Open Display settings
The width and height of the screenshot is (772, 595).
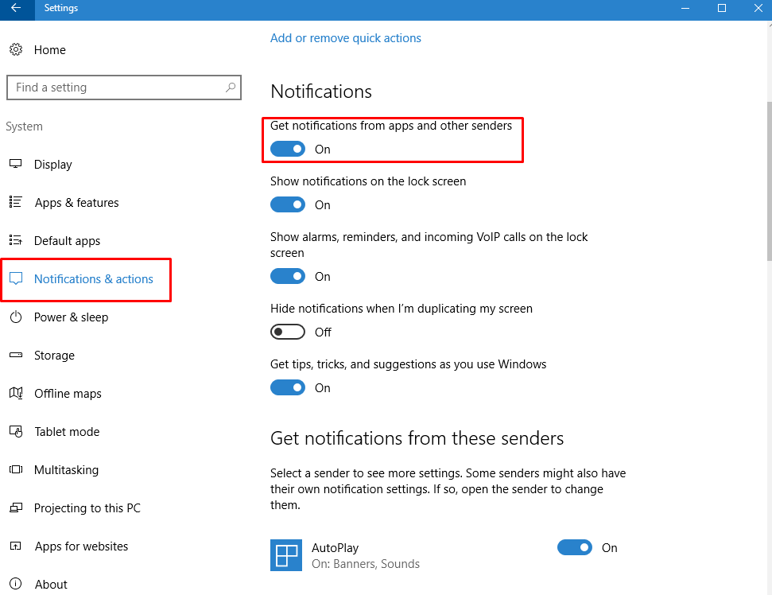52,165
